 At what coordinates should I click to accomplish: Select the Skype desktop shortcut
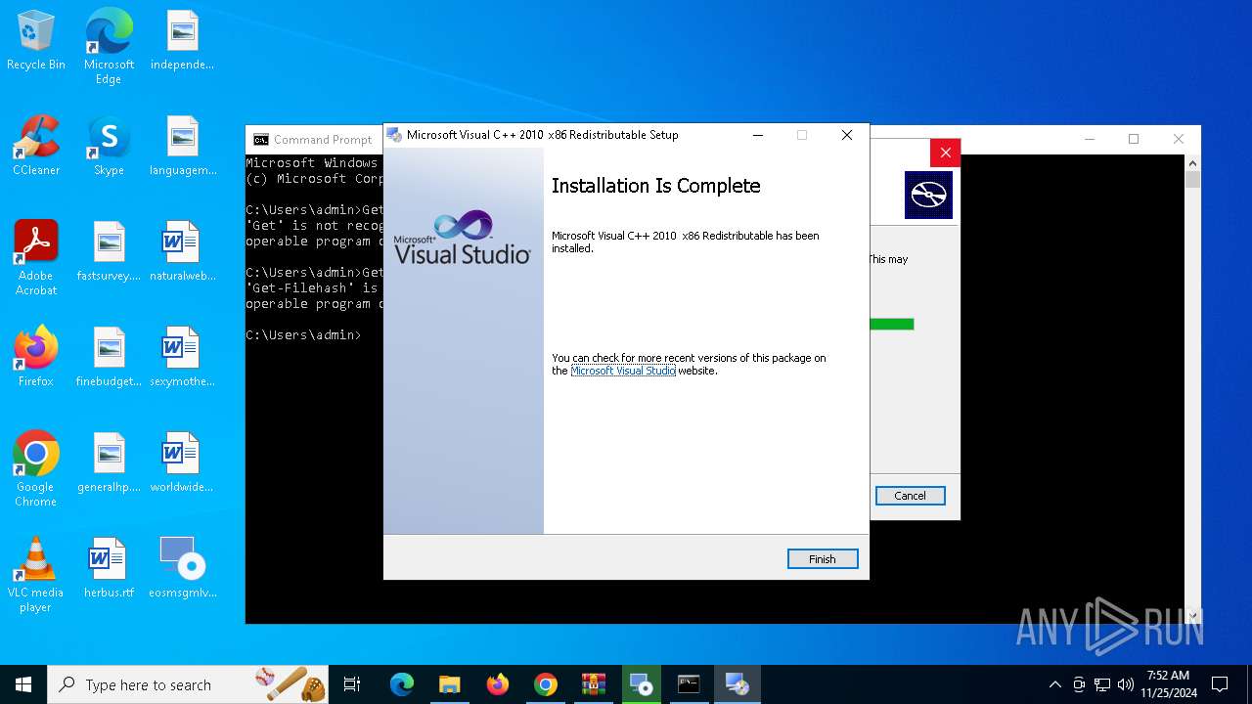(x=109, y=146)
